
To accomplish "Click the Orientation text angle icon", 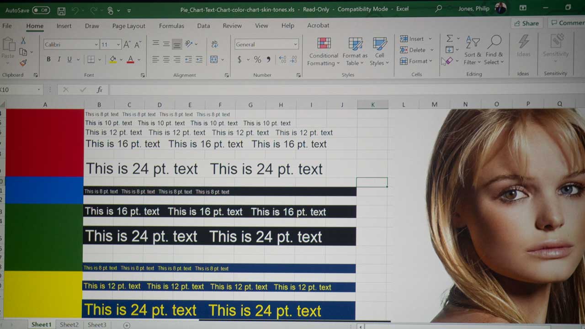I will (x=190, y=44).
